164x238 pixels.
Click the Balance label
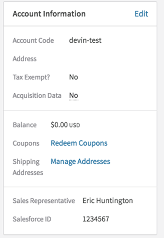(x=25, y=125)
